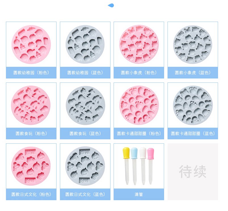Image resolution: width=228 pixels, height=211 pixels.
Task: Click the label 圆款食玩（蓝色）
Action: point(85,133)
